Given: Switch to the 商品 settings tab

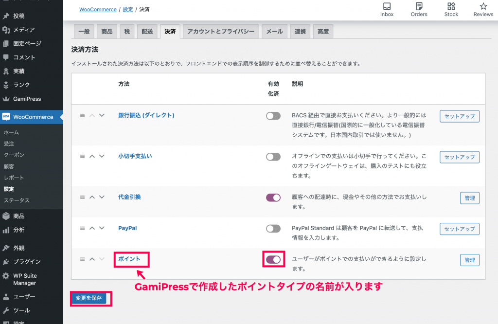Looking at the screenshot, I should pyautogui.click(x=107, y=32).
